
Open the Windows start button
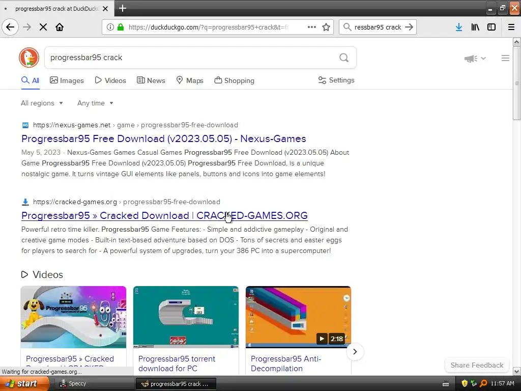(24, 383)
